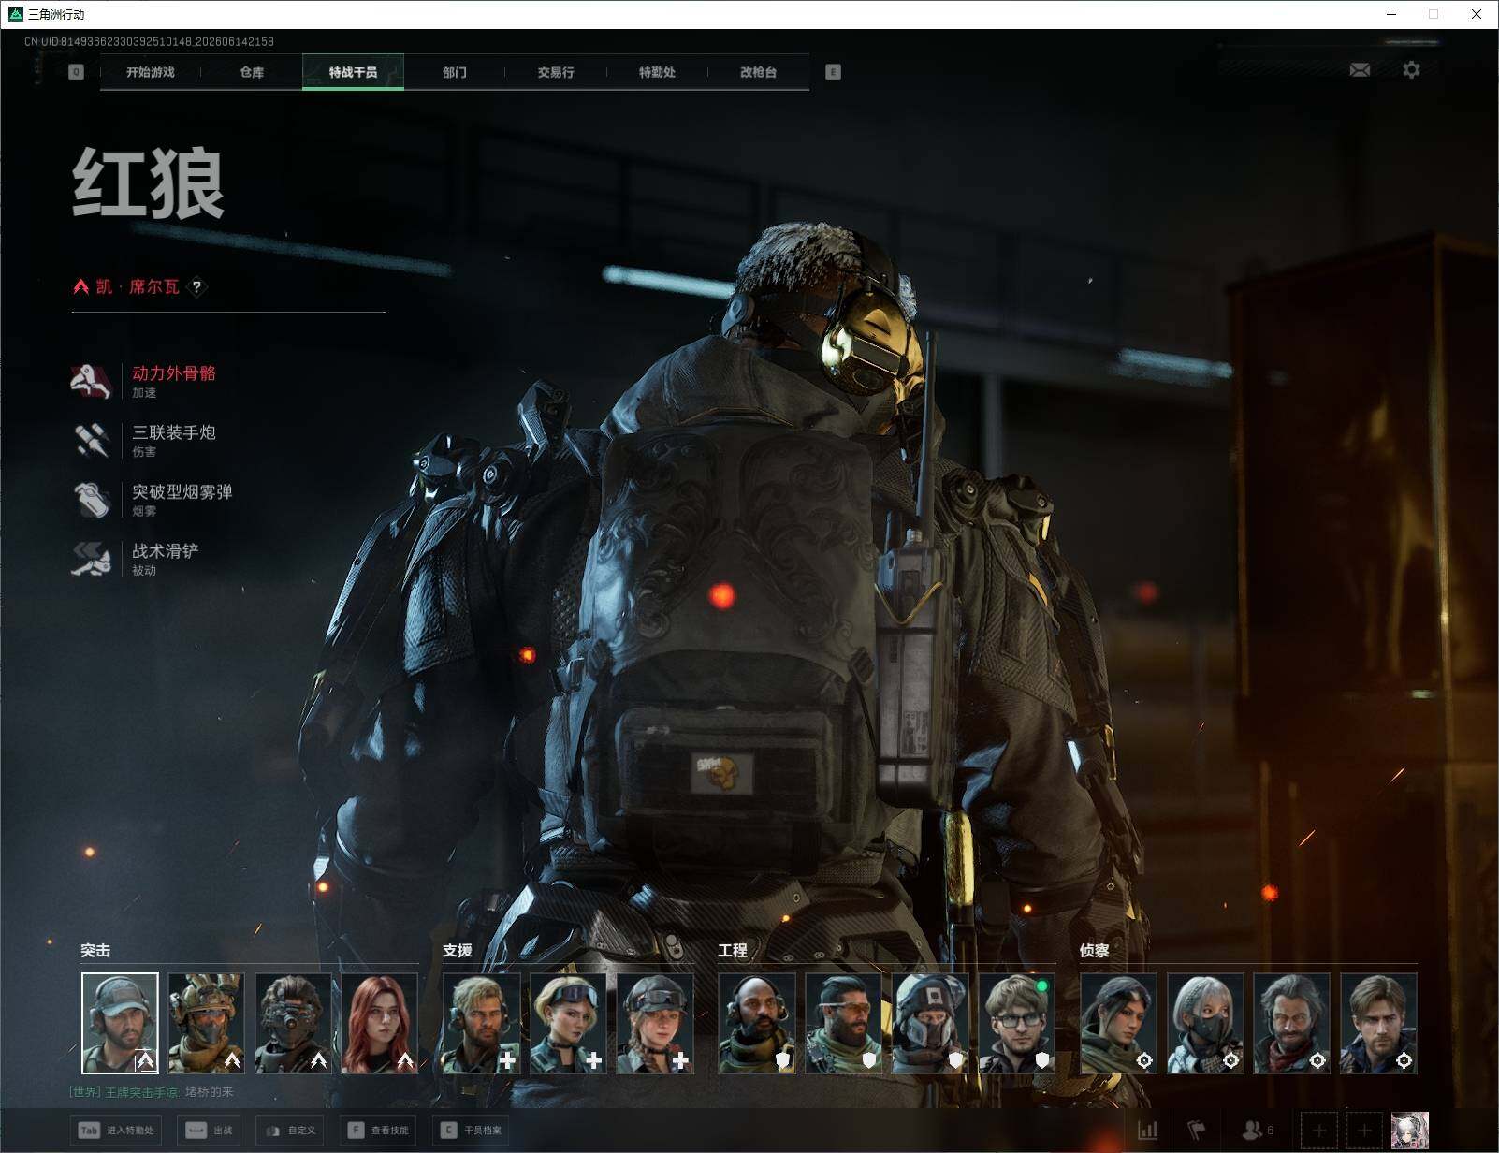This screenshot has width=1499, height=1153.
Task: Click the E next-tab key icon
Action: (x=833, y=72)
